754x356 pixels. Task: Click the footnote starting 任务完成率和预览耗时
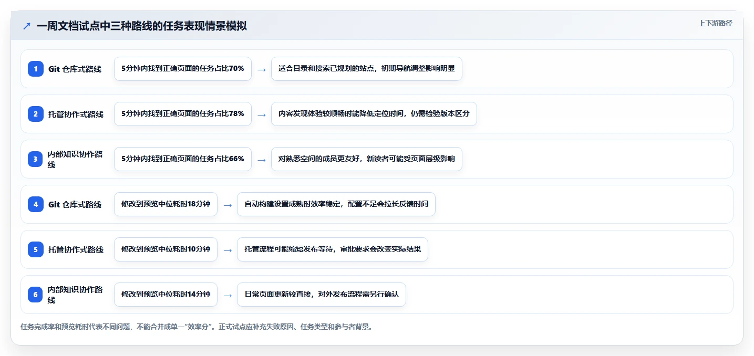click(197, 327)
